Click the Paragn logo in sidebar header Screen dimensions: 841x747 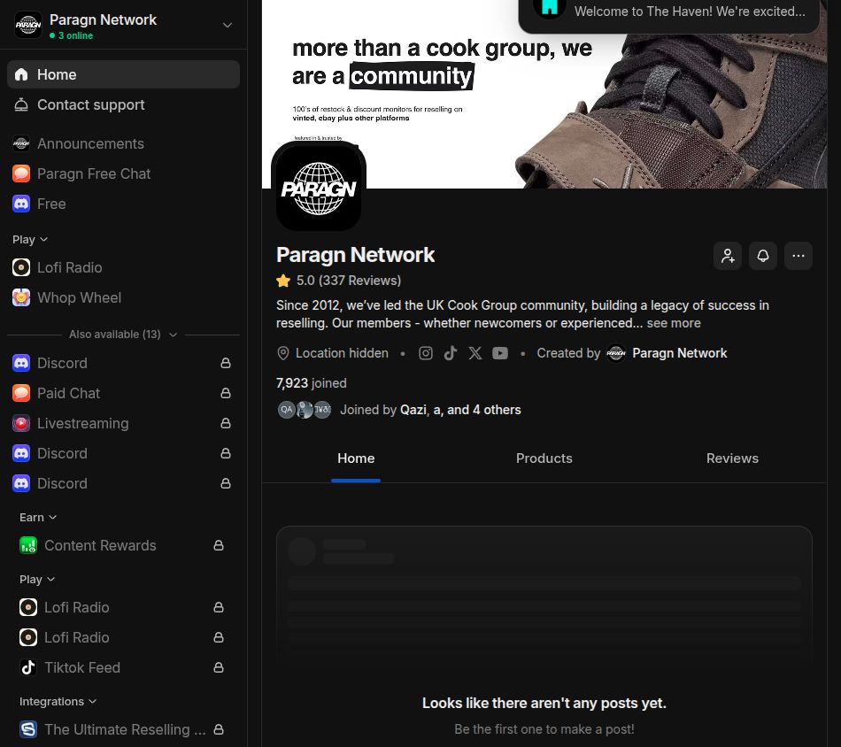click(28, 25)
